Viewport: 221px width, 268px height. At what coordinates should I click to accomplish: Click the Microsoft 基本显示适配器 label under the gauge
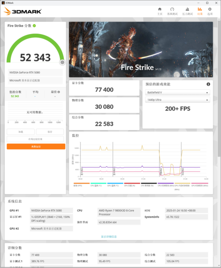click(x=35, y=80)
